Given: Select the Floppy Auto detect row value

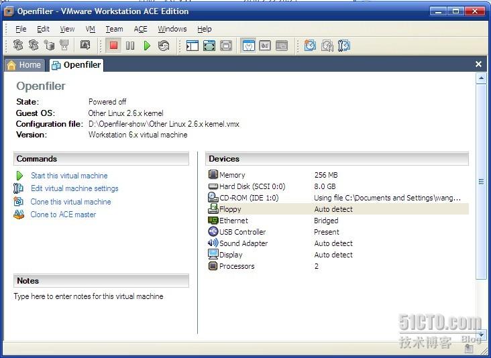Looking at the screenshot, I should click(333, 209).
